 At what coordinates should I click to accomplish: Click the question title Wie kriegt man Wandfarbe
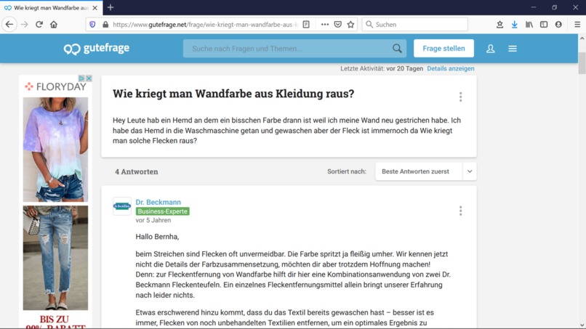point(233,94)
